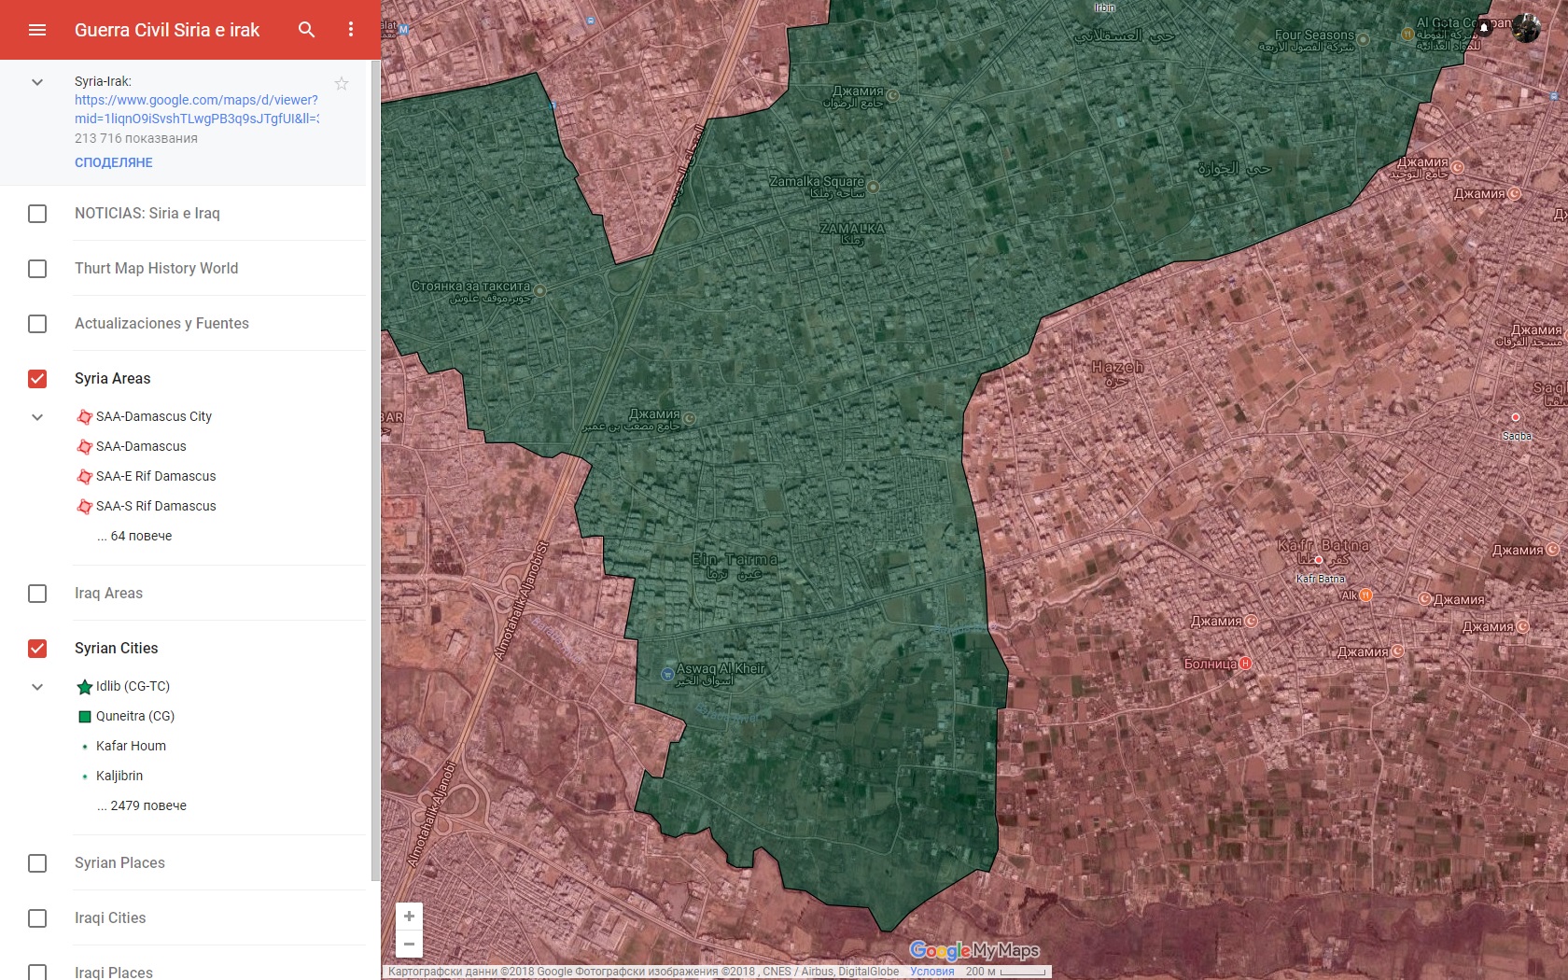This screenshot has width=1568, height=980.
Task: Toggle the Iraq Areas layer checkbox
Action: pyautogui.click(x=37, y=594)
